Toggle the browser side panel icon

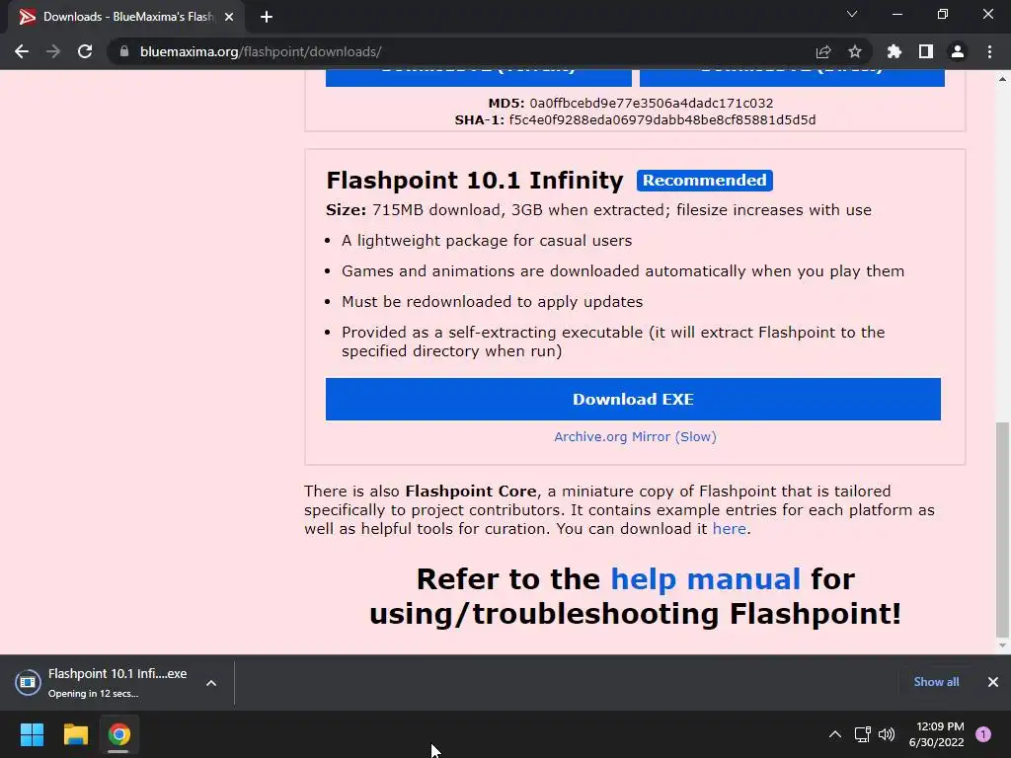(926, 51)
